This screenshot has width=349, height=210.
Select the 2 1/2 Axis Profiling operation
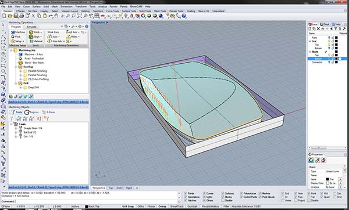pyautogui.click(x=38, y=79)
